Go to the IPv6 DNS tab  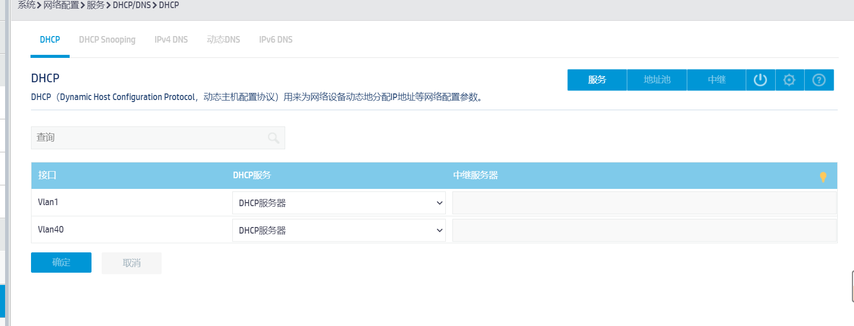(276, 40)
